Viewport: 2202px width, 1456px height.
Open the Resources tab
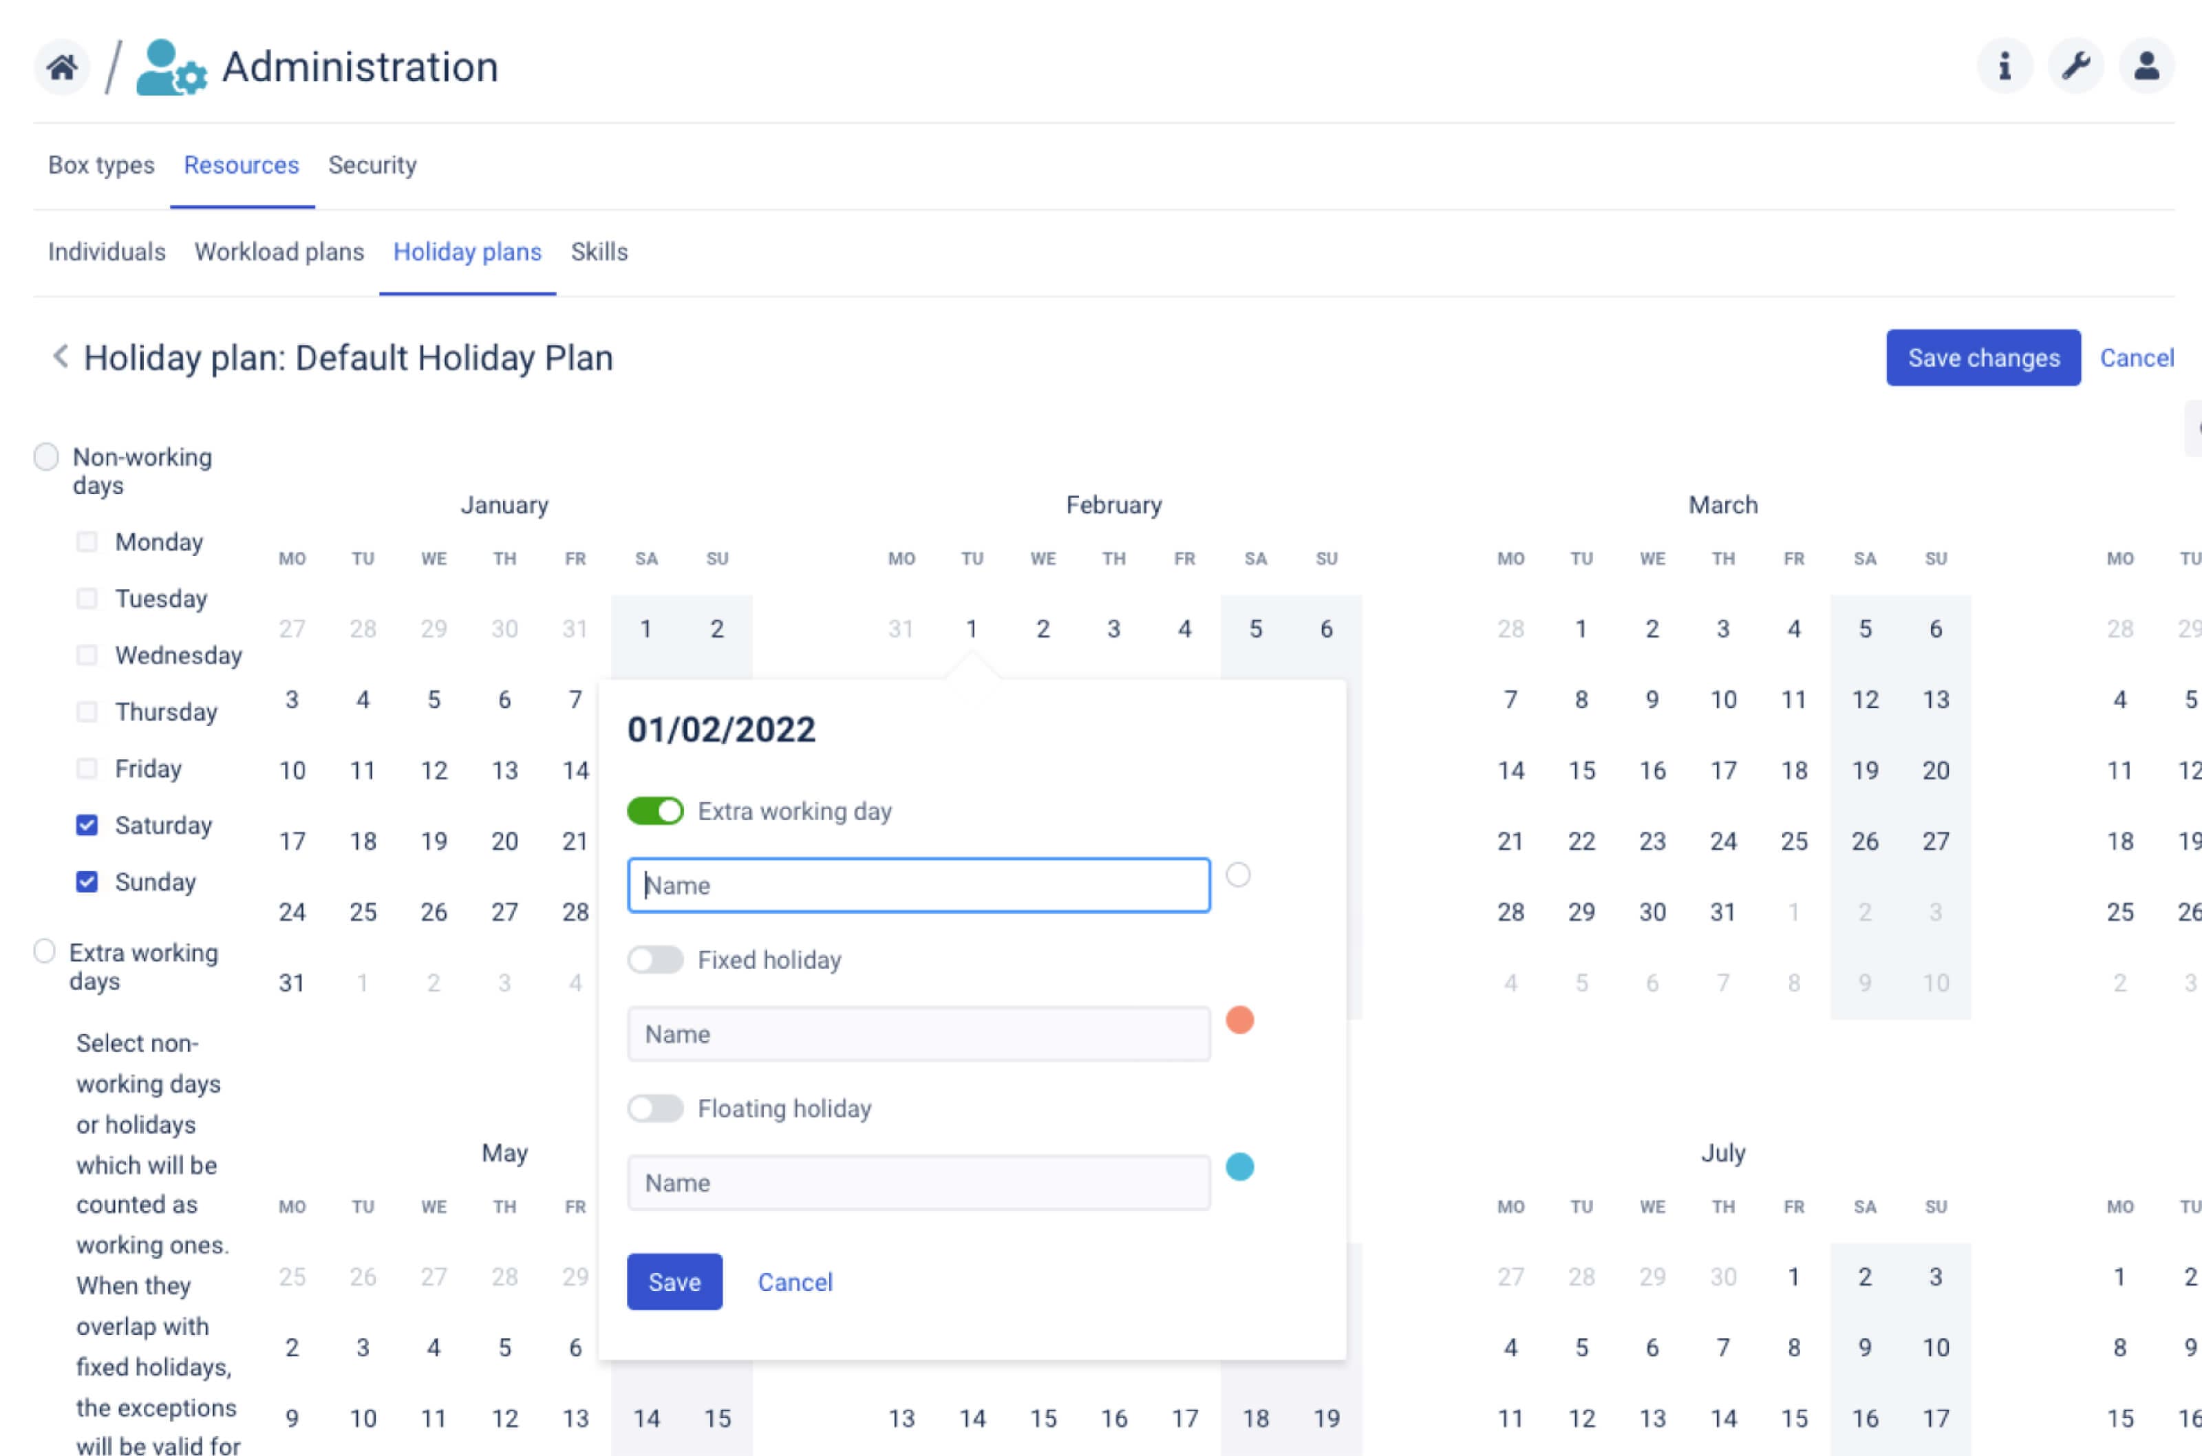click(242, 164)
